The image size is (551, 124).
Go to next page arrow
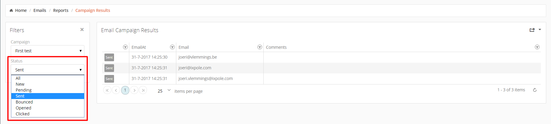tap(134, 90)
